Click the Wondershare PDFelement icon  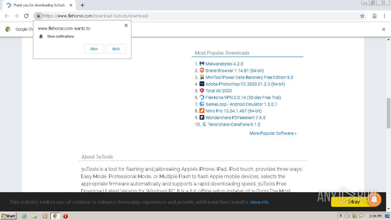[x=202, y=117]
